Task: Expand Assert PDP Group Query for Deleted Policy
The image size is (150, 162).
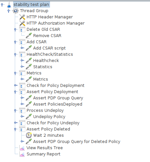Action: coord(22,141)
